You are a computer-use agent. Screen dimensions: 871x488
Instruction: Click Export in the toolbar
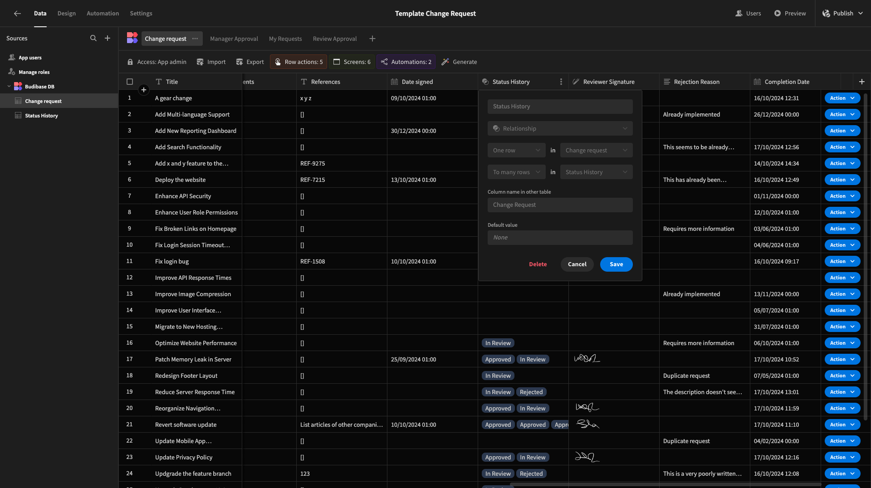[250, 62]
